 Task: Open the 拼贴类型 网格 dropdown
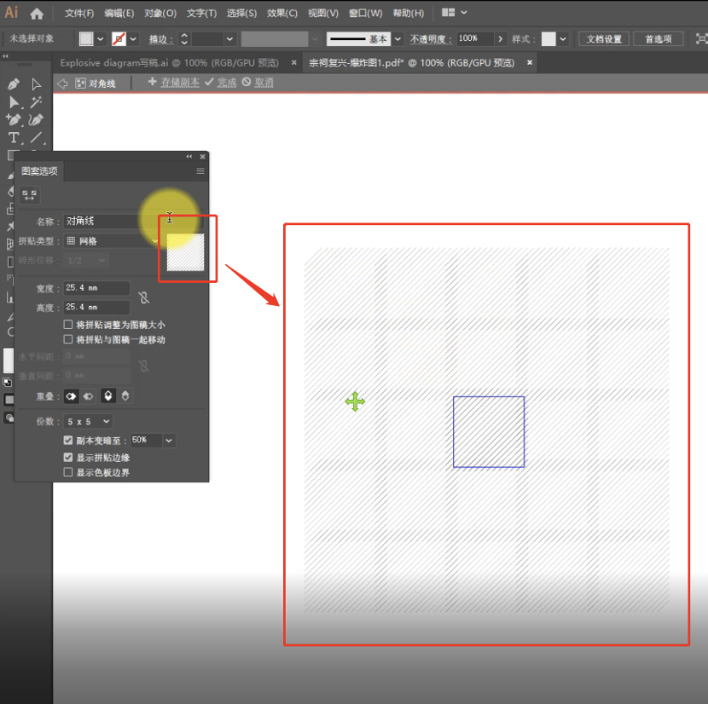click(x=112, y=241)
